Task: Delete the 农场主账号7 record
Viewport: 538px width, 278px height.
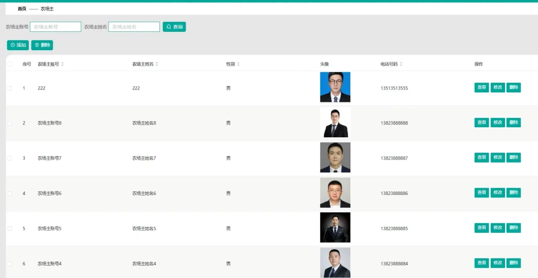Action: tap(514, 158)
